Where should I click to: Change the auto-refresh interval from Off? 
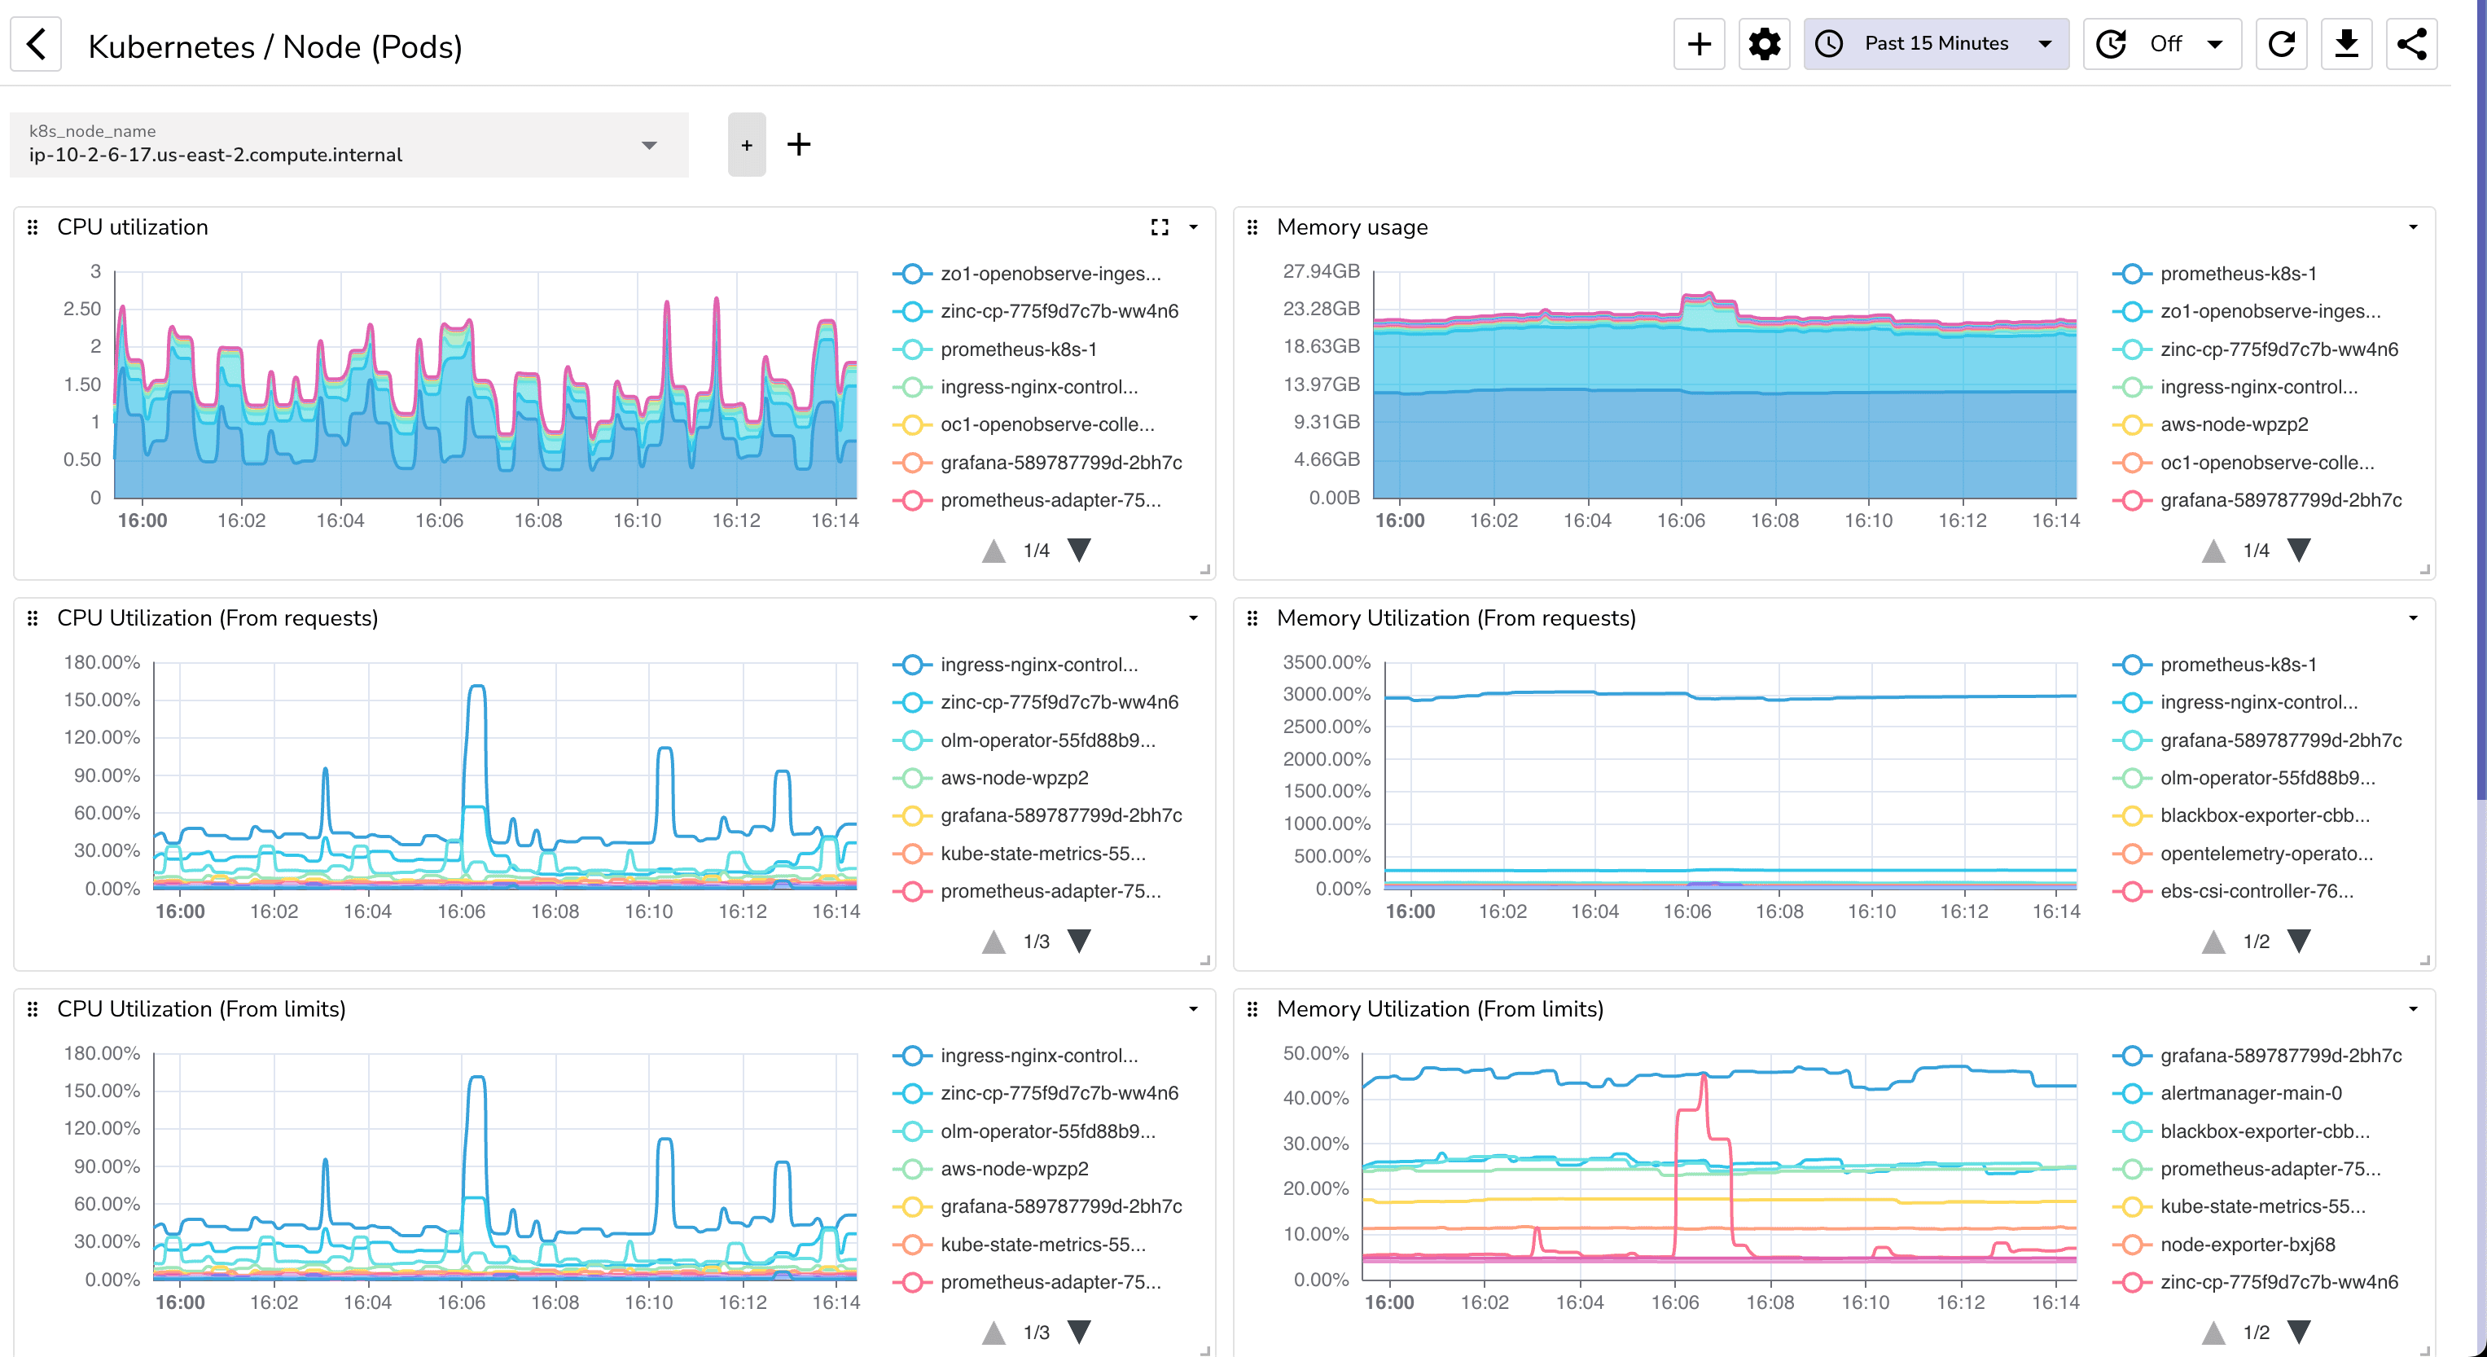pyautogui.click(x=2163, y=43)
